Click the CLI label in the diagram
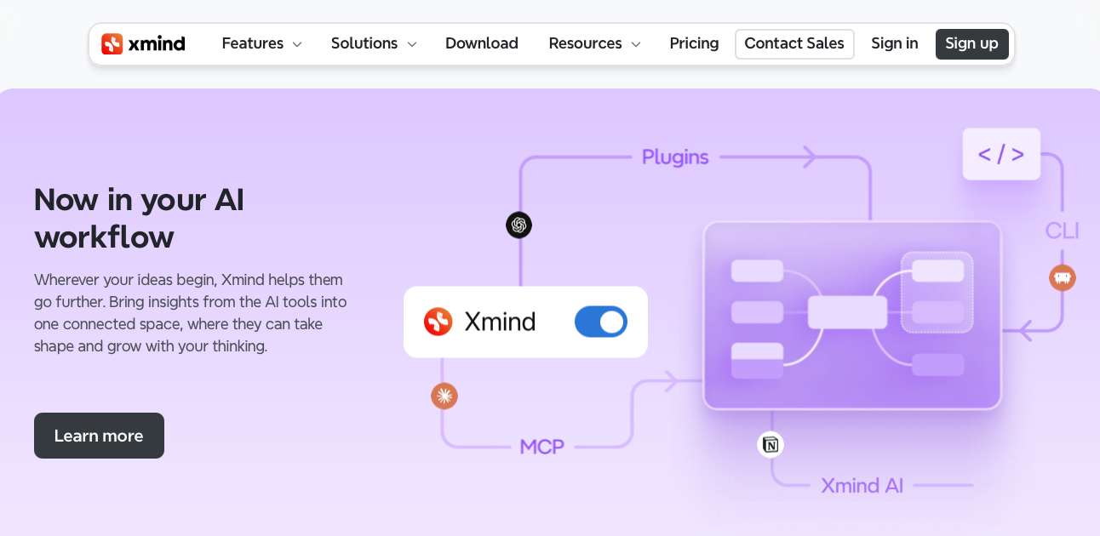Image resolution: width=1100 pixels, height=536 pixels. point(1062,231)
